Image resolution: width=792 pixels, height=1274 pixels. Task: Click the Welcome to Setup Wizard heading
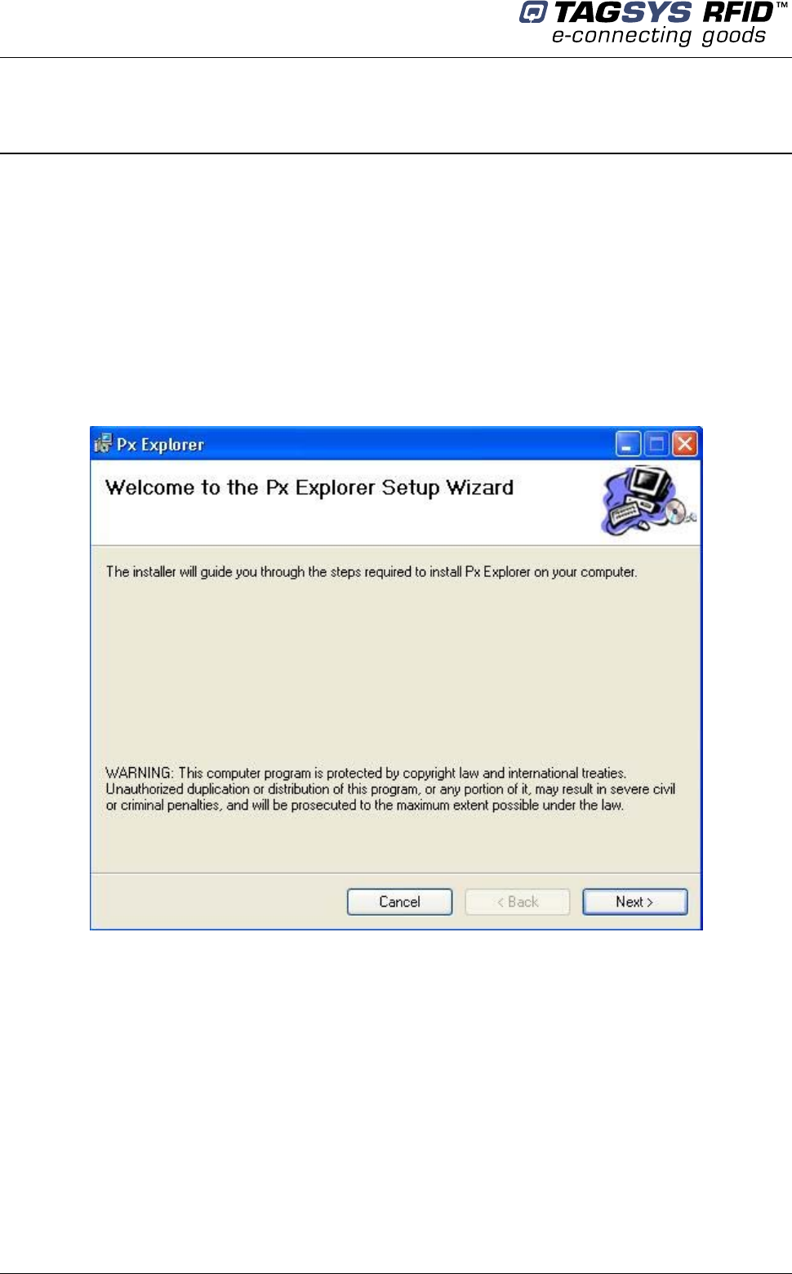coord(309,488)
